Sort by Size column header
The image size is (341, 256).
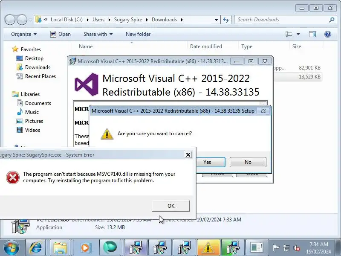coord(297,47)
